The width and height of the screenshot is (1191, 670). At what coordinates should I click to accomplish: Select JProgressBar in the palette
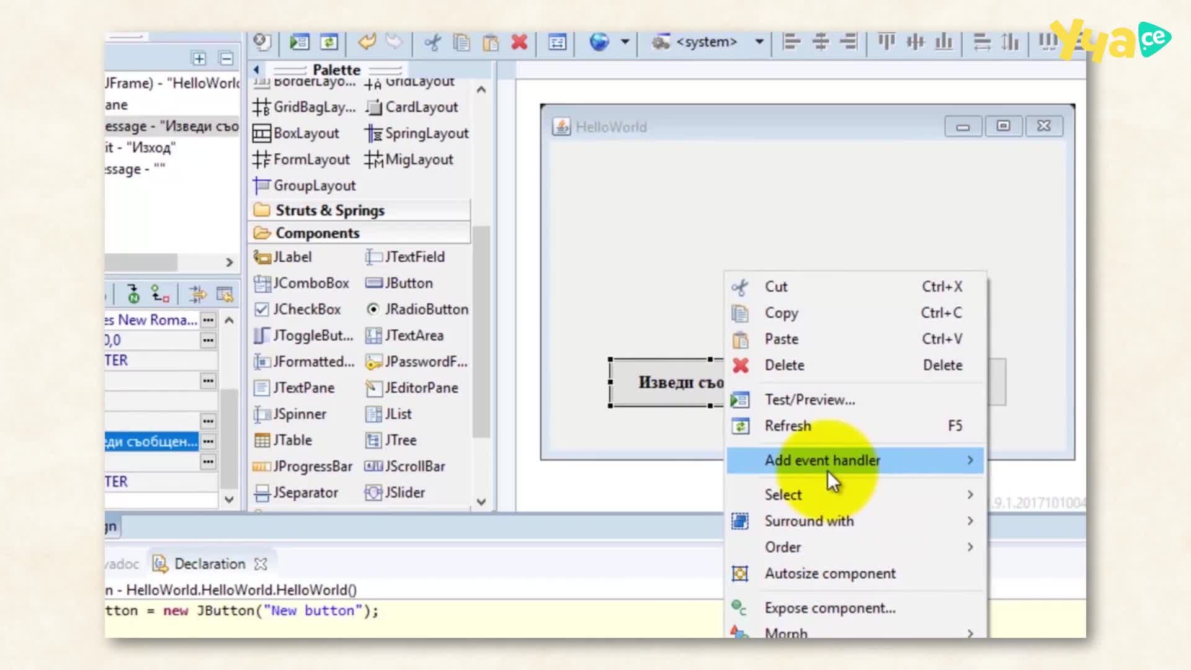coord(303,467)
